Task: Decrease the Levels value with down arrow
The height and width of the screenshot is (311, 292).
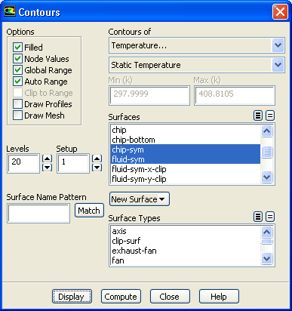Action: 47,168
